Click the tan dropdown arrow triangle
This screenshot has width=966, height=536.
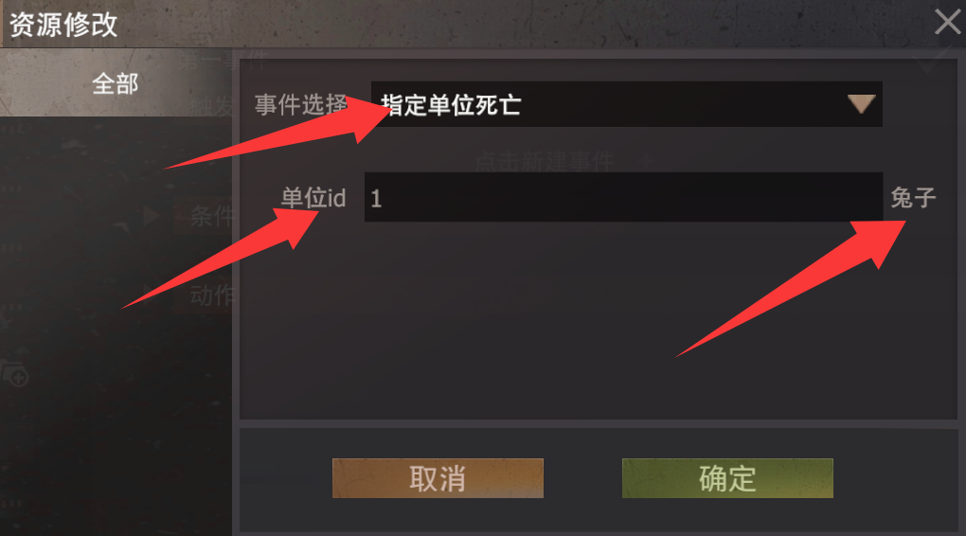pos(861,104)
